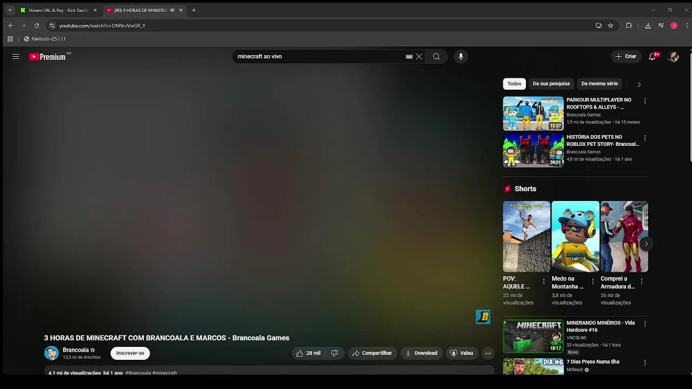This screenshot has width=692, height=389.
Task: Select the Da mesma série chip
Action: pos(599,84)
